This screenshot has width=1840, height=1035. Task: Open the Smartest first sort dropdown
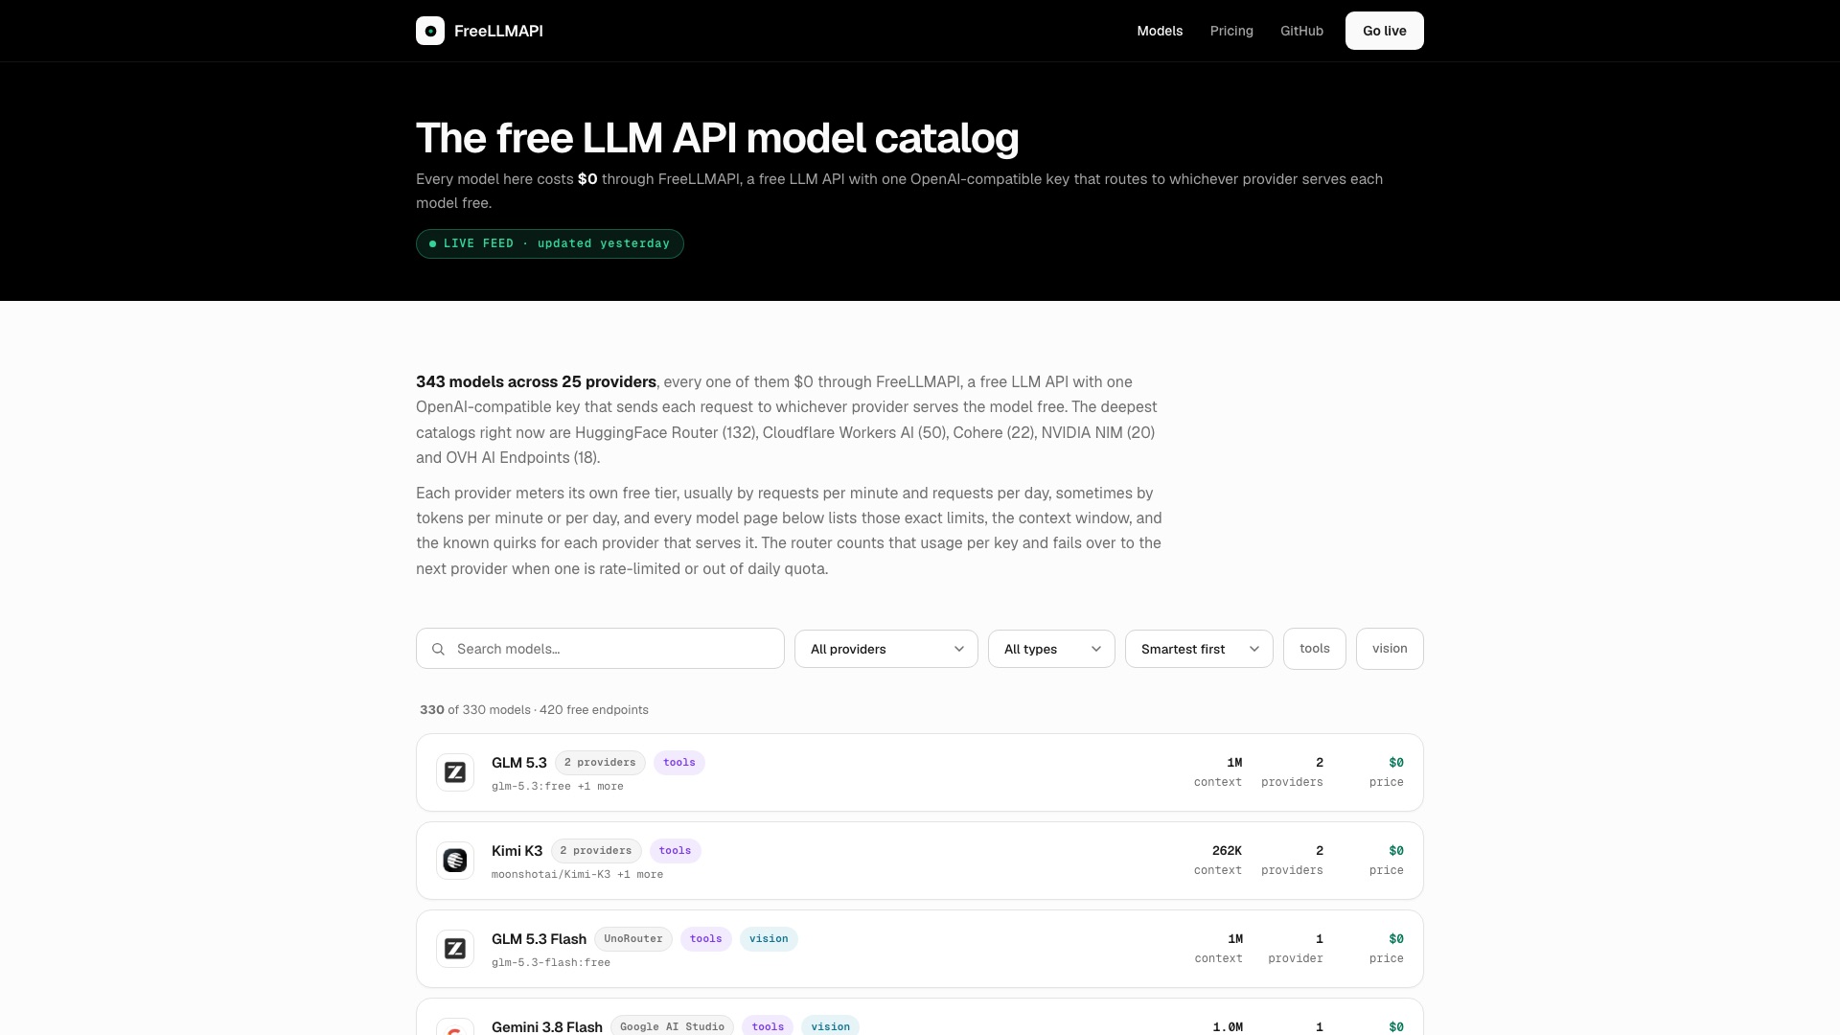tap(1199, 649)
